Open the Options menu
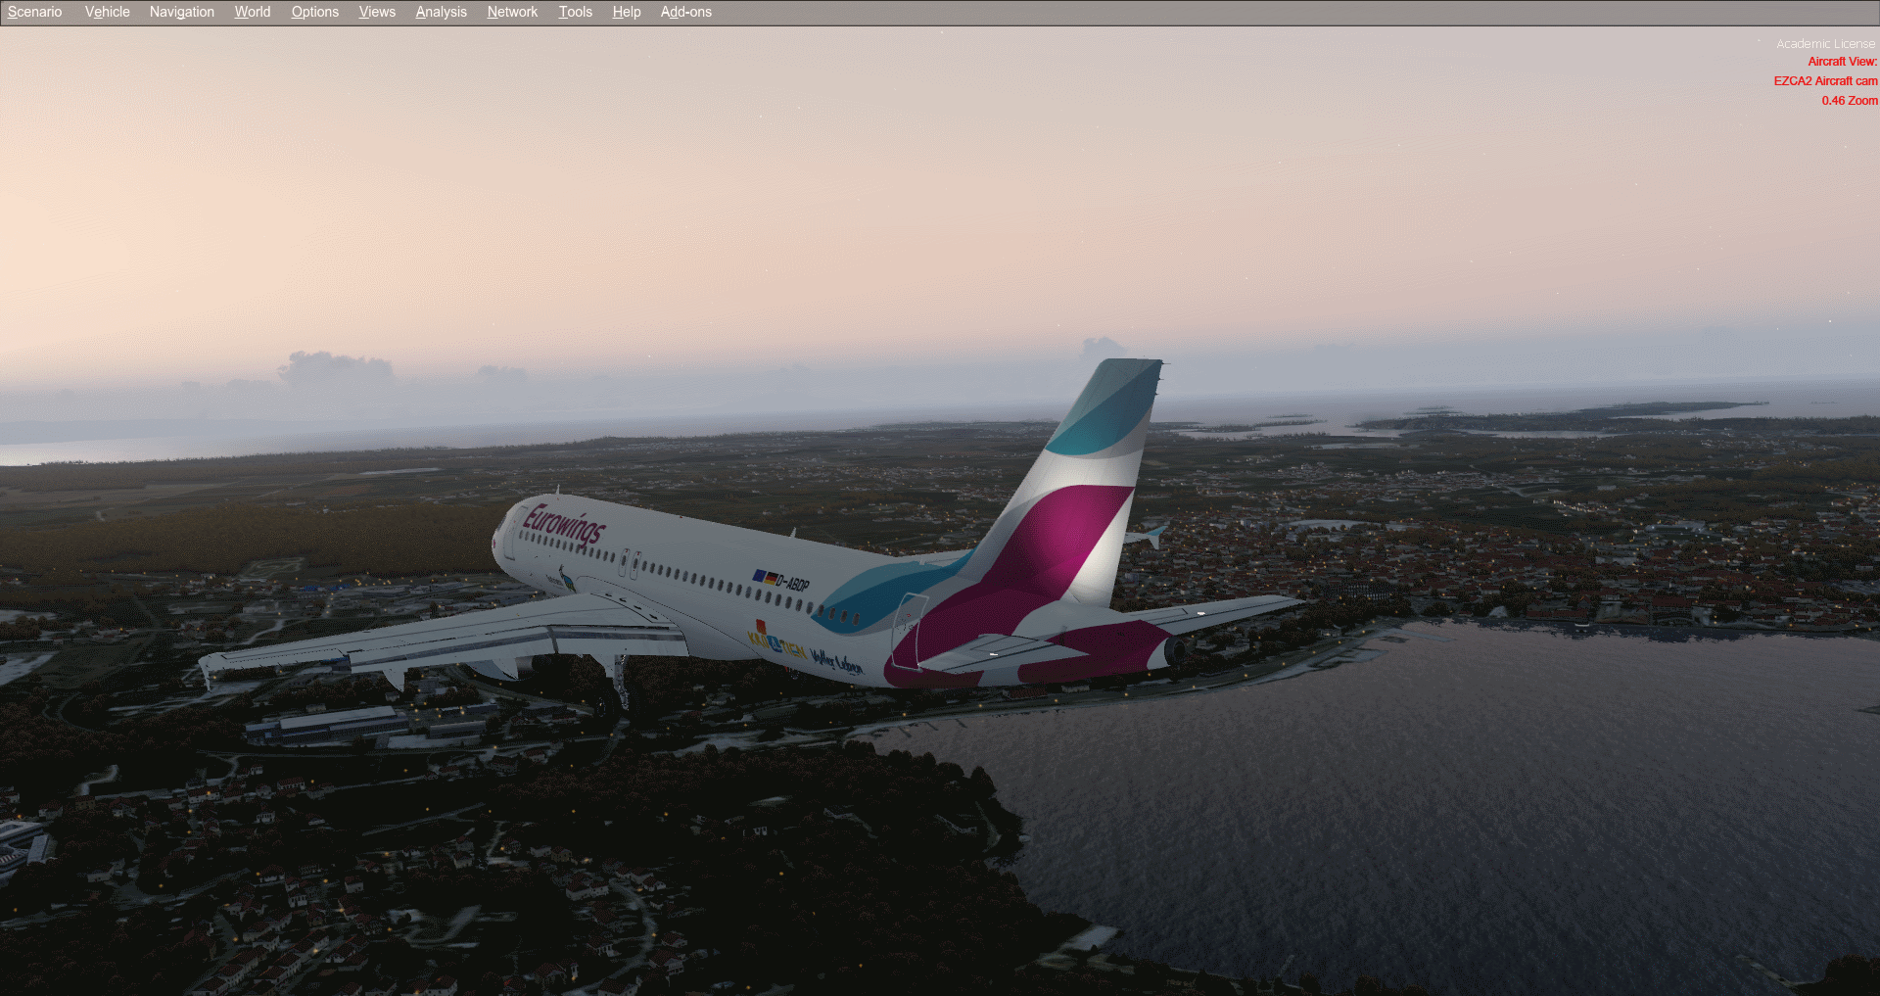 (314, 12)
